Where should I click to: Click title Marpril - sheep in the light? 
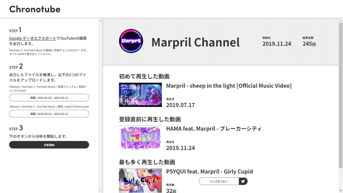(x=229, y=86)
